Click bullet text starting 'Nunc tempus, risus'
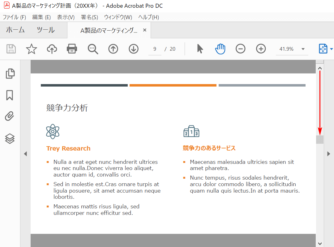Viewport: 334px width, 247px height. coord(245,184)
